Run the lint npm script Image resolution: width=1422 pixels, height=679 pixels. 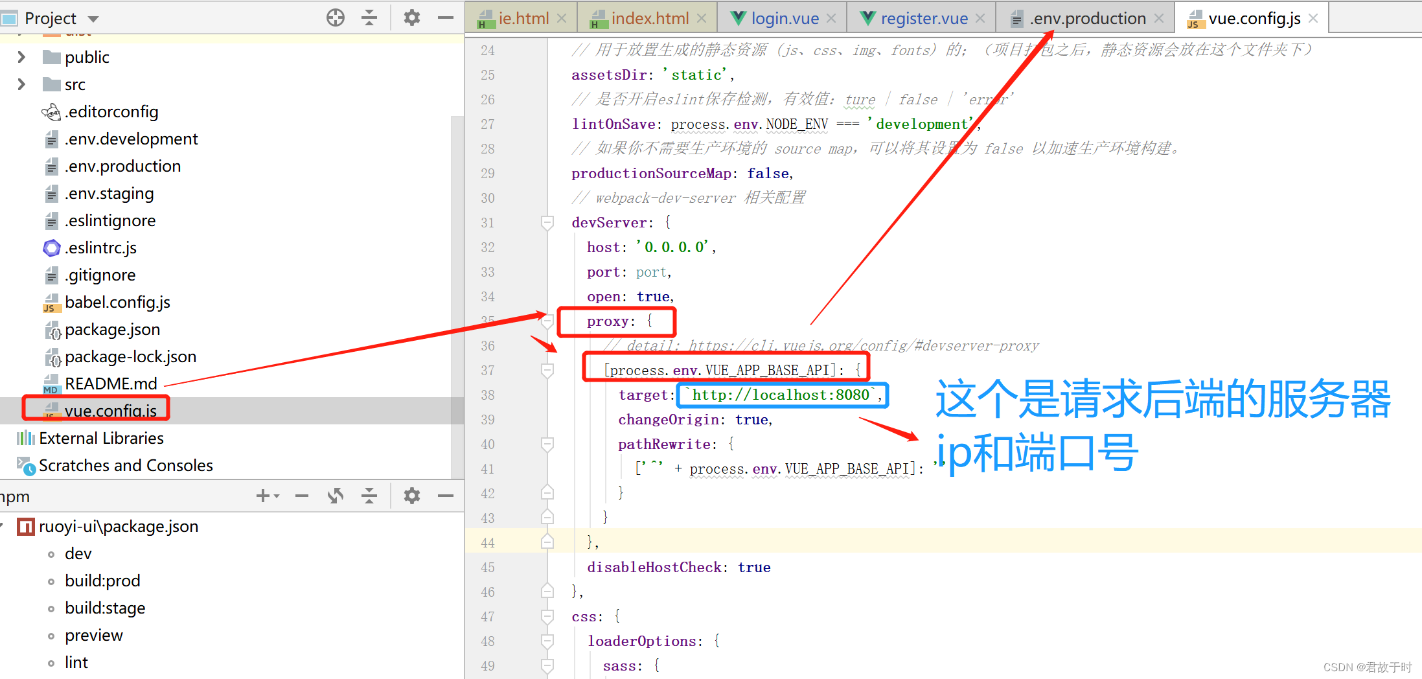(x=76, y=662)
